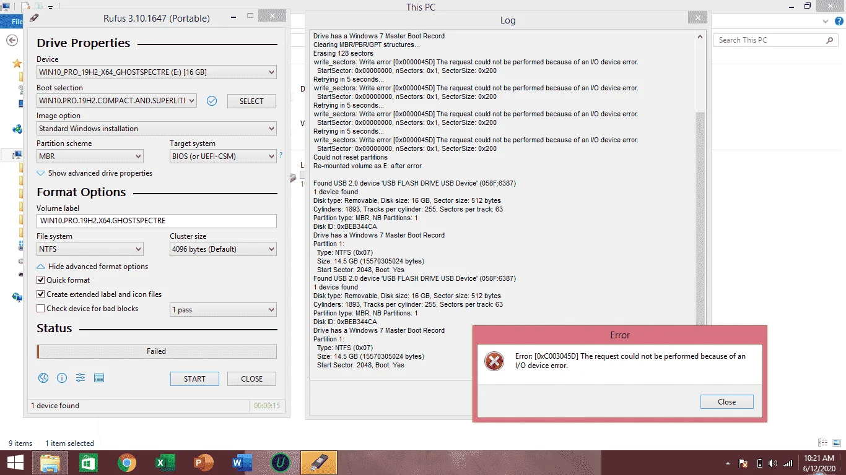Click the SELECT button in Rufus
846x475 pixels.
tap(251, 101)
